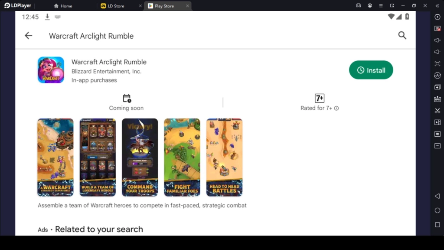444x250 pixels.
Task: Increase volume in the LDPlayer sidebar
Action: click(x=437, y=40)
